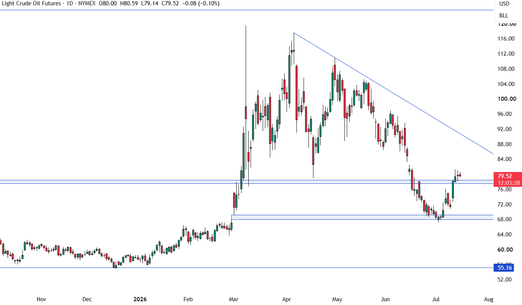The height and width of the screenshot is (305, 522).
Task: Click the NYMEX exchange label
Action: (87, 3)
